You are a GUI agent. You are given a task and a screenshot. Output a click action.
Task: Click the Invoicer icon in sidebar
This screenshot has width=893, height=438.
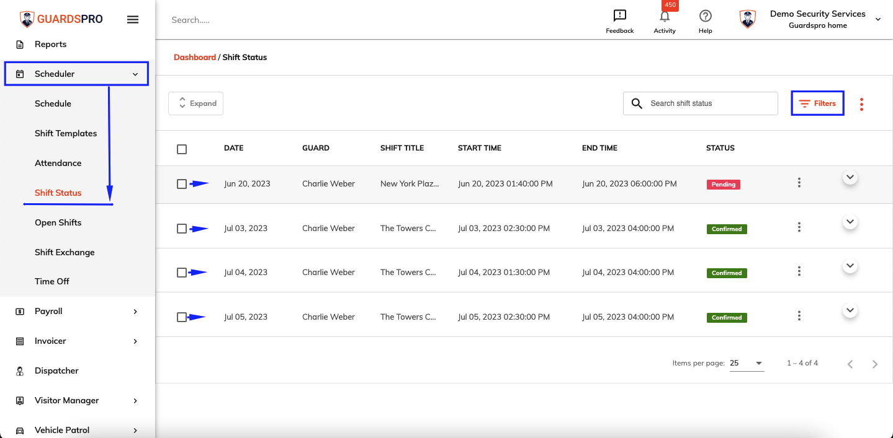(x=20, y=341)
